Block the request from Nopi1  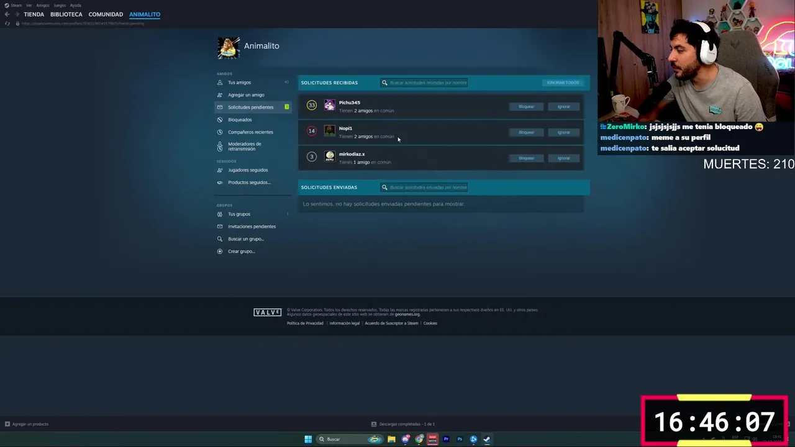click(x=526, y=132)
